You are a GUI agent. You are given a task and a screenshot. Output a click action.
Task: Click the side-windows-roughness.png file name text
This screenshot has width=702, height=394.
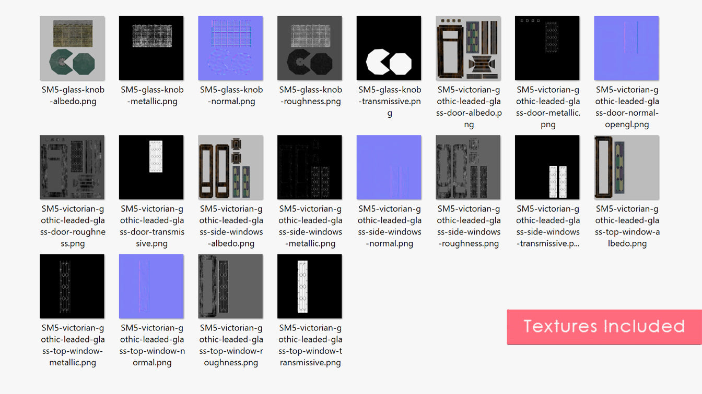pos(469,226)
